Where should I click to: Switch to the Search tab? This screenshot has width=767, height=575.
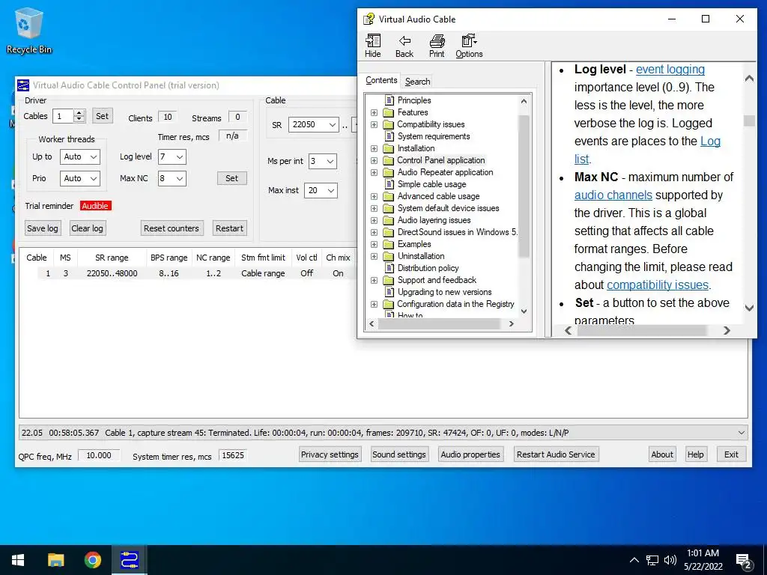click(417, 82)
